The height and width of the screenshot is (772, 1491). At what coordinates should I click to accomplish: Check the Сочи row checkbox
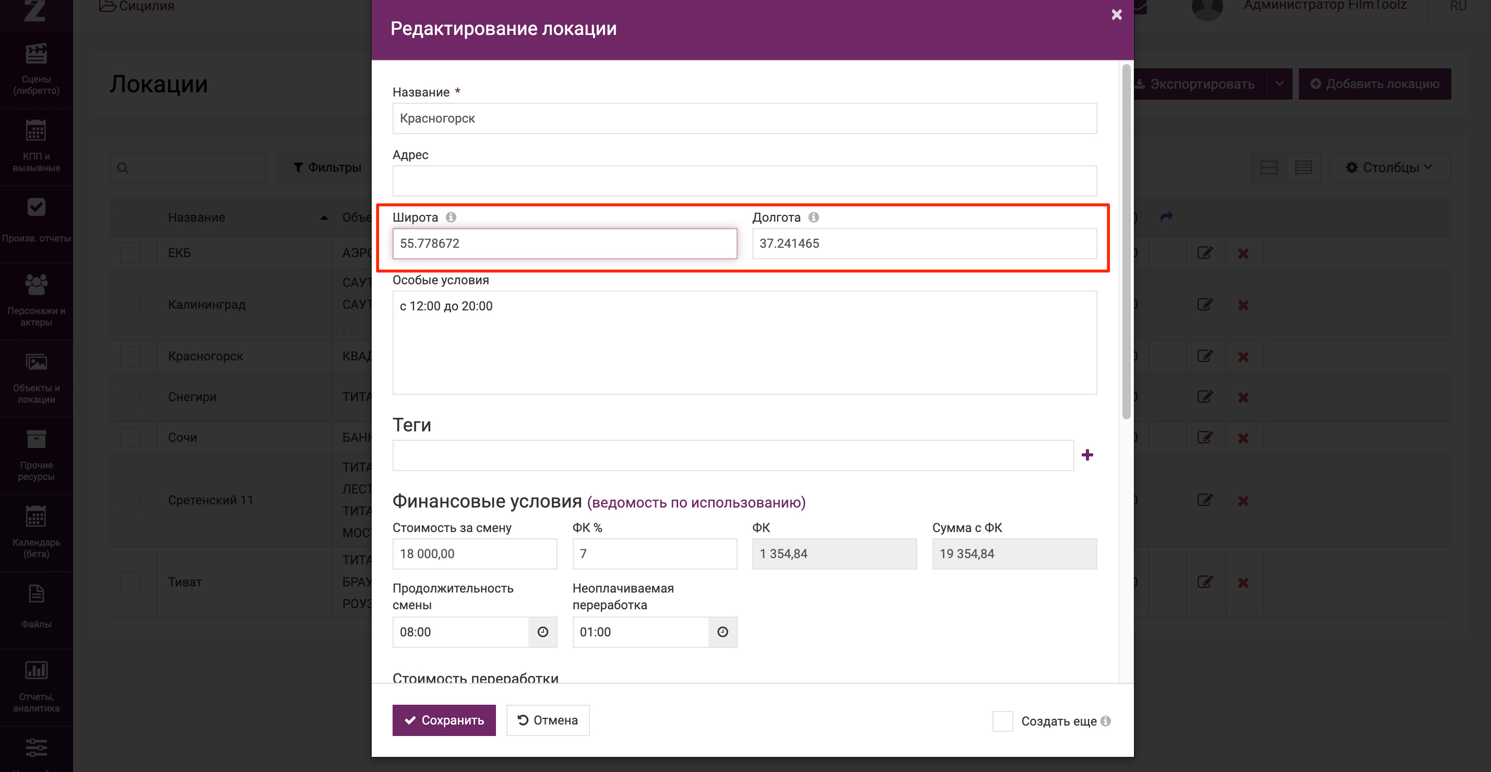[131, 438]
